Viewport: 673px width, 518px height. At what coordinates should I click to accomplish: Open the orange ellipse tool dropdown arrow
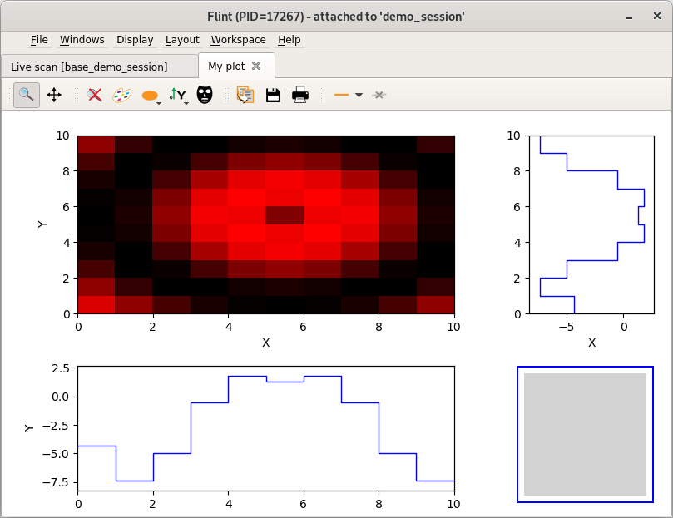159,103
